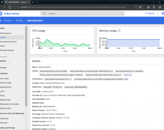The width and height of the screenshot is (164, 130).
Task: Show Memory usage info icon
Action: point(119,31)
